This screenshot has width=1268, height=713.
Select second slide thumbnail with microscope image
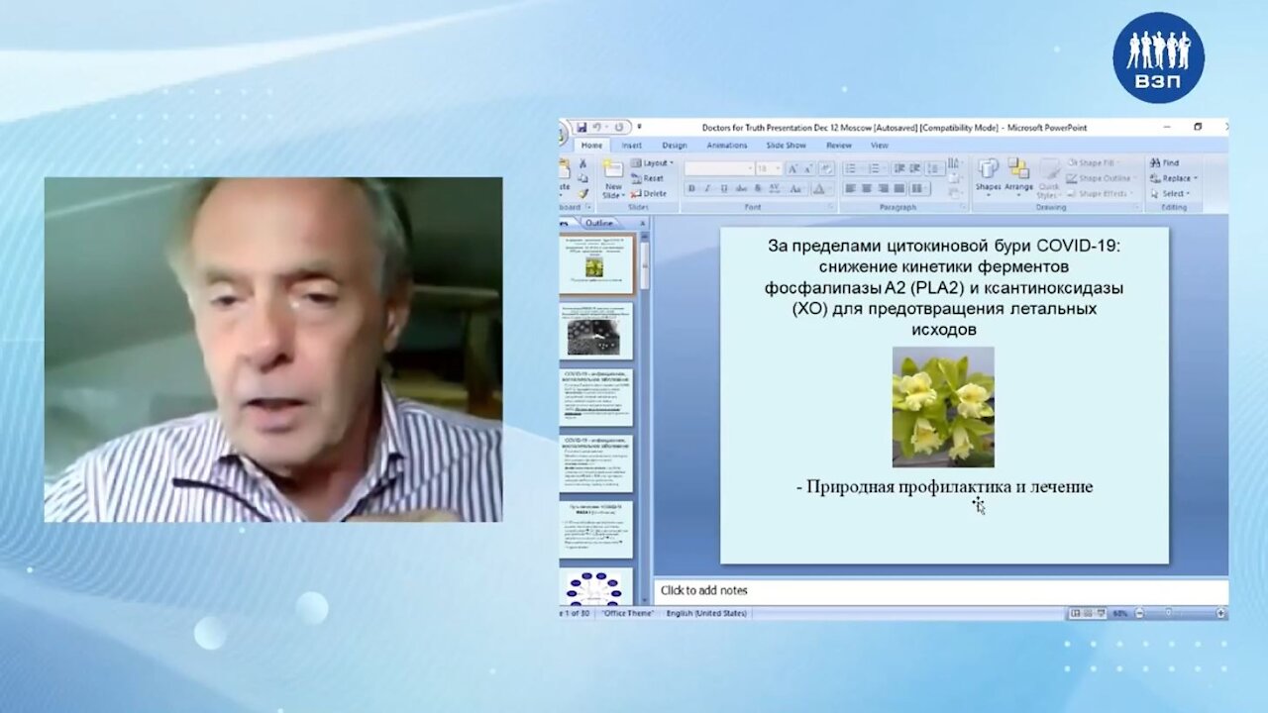tap(594, 330)
